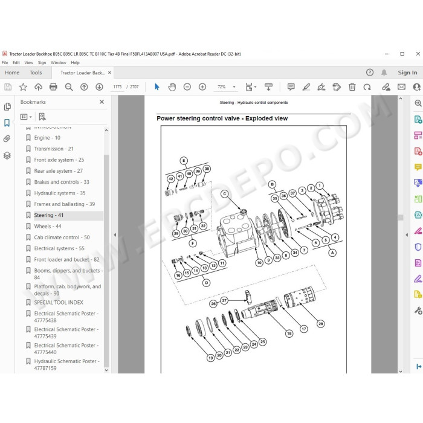
Task: Open the Window menu
Action: pyautogui.click(x=58, y=63)
